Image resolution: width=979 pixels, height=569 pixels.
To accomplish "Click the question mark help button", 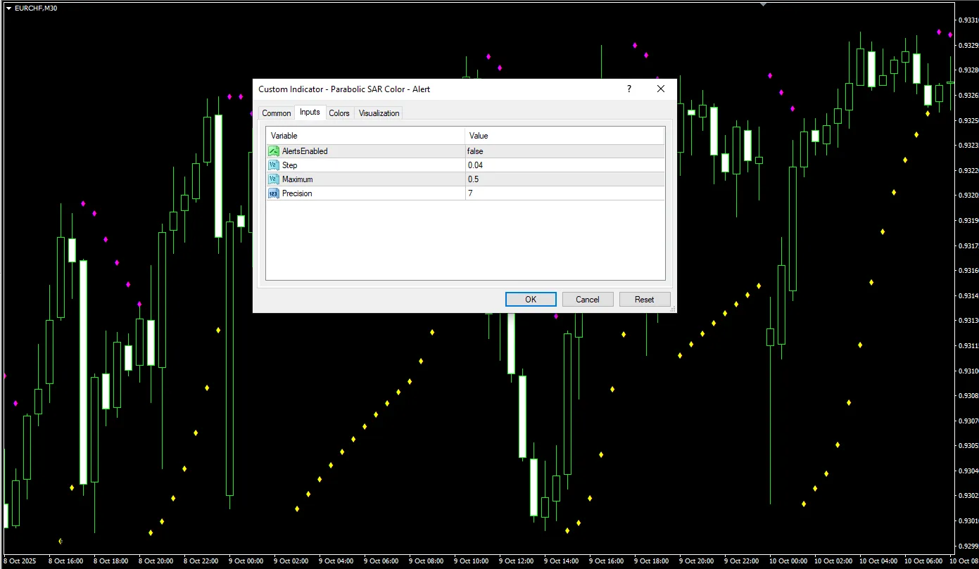I will [x=629, y=89].
